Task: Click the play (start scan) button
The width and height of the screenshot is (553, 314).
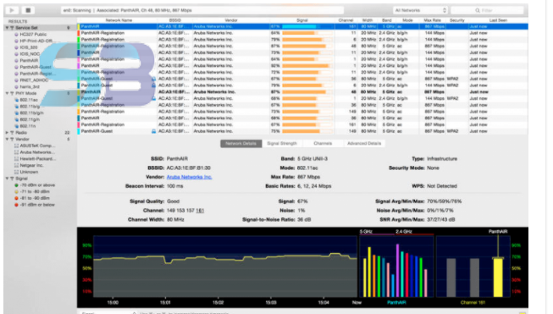Action: tap(13, 10)
